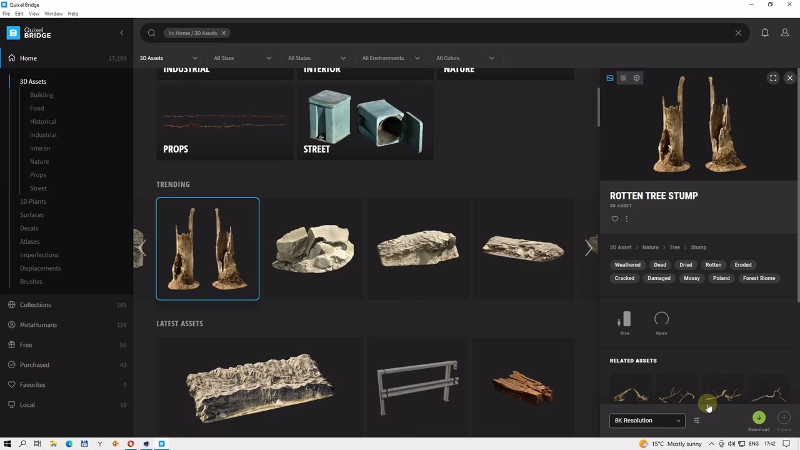Open the File menu
This screenshot has height=450, width=800.
[x=6, y=14]
